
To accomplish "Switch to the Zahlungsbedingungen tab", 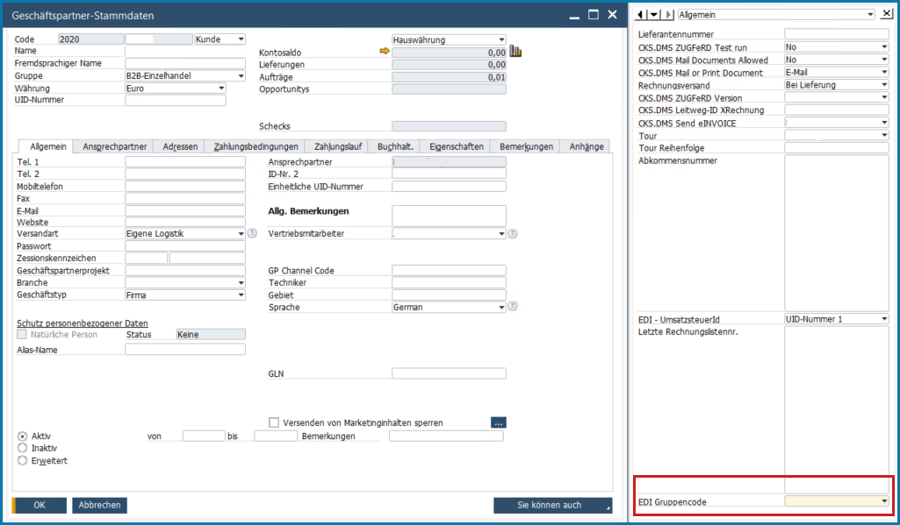I will click(256, 146).
